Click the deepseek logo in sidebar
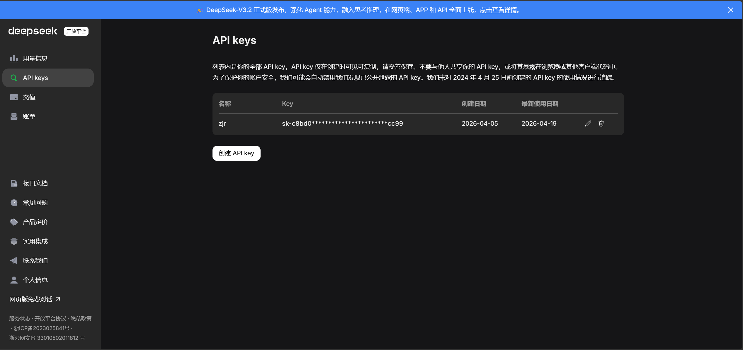The height and width of the screenshot is (350, 743). tap(33, 31)
